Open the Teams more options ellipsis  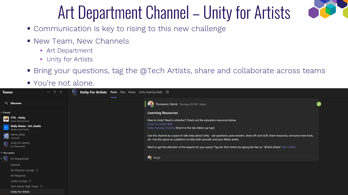[48, 92]
